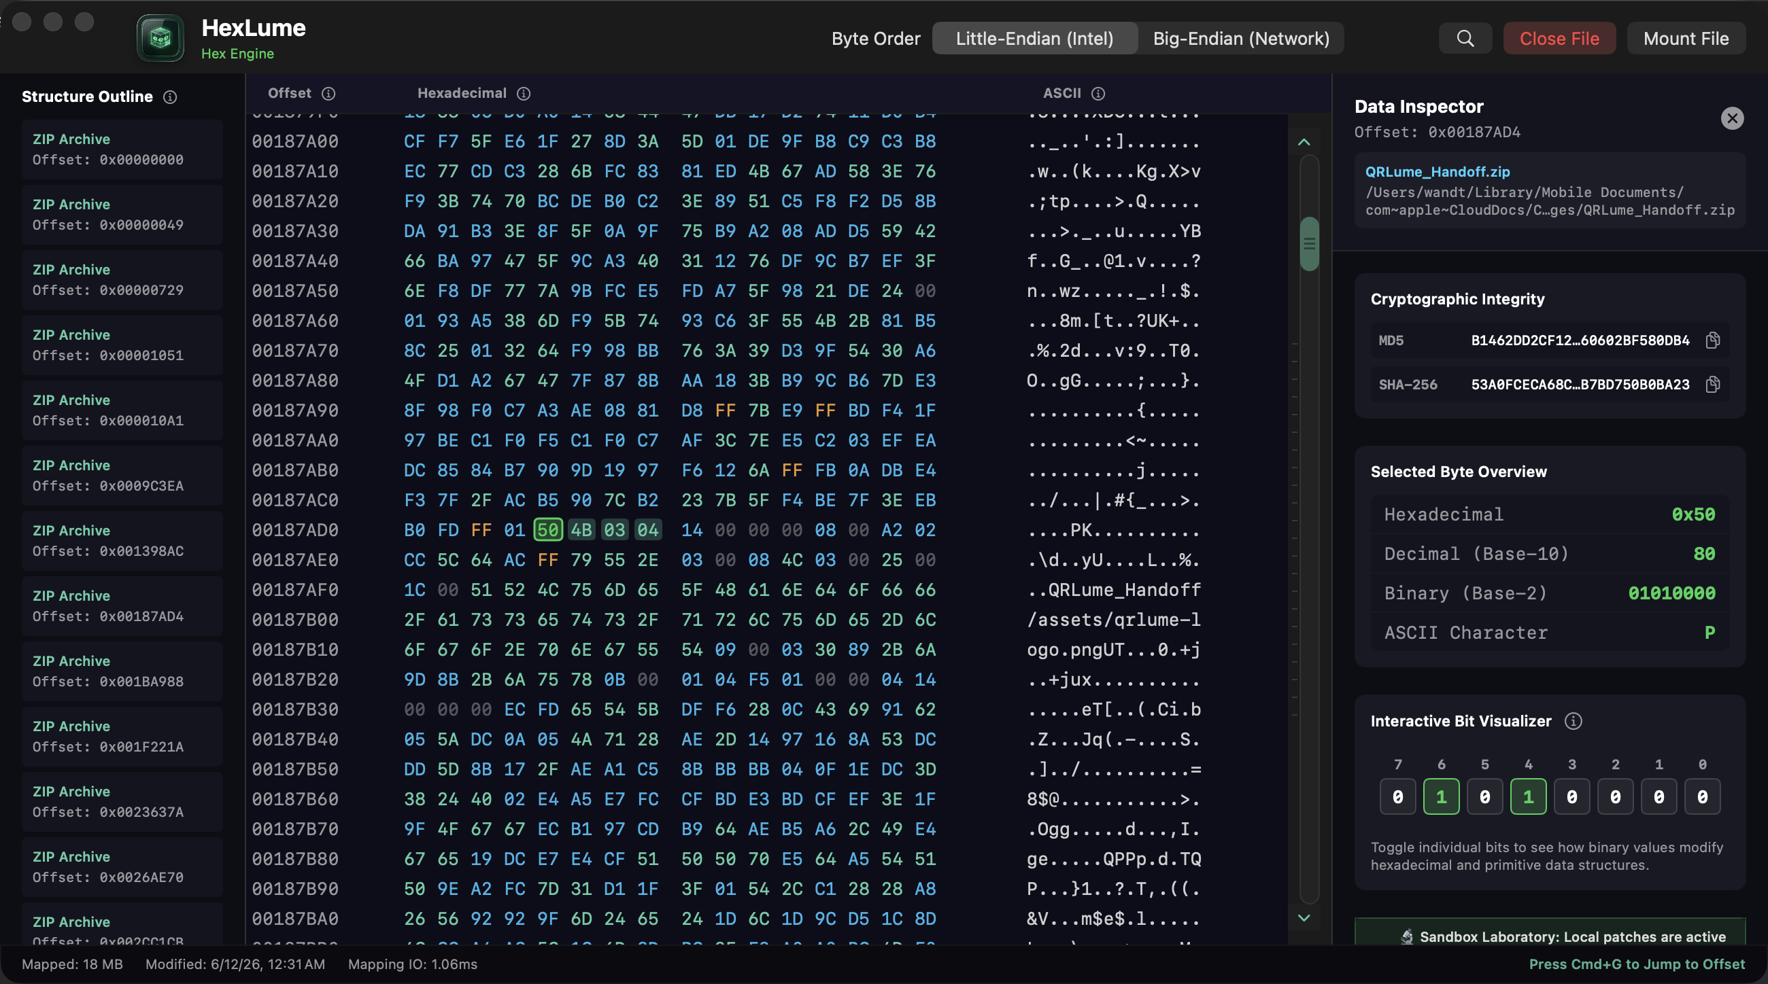Viewport: 1768px width, 984px height.
Task: Select ZIP Archive at offset 0x000010A1
Action: coord(122,410)
